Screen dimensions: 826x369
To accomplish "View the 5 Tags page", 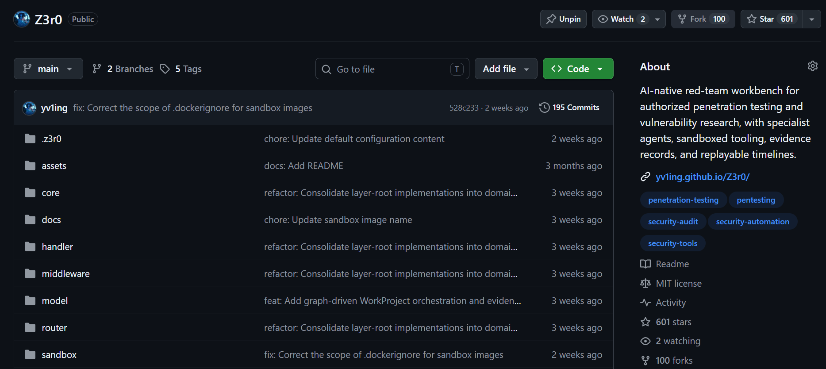I will [x=181, y=69].
